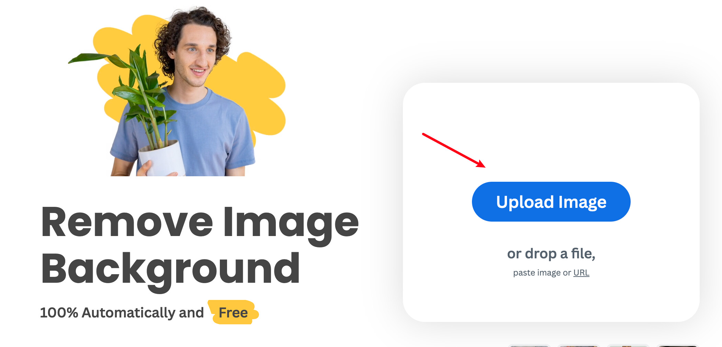
Task: Click the '100% Automatically and' subtitle
Action: (122, 313)
